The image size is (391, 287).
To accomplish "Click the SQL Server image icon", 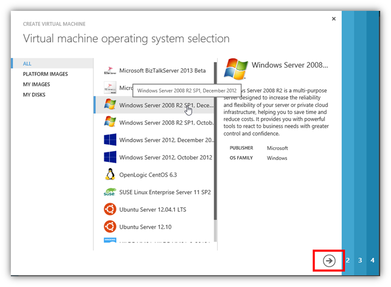I will coord(110,88).
